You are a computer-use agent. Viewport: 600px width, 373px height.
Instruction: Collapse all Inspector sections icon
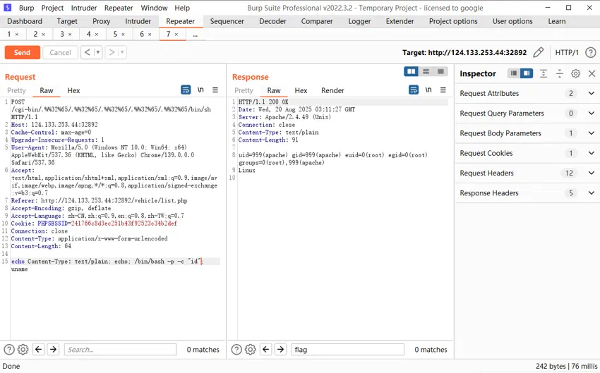click(560, 73)
